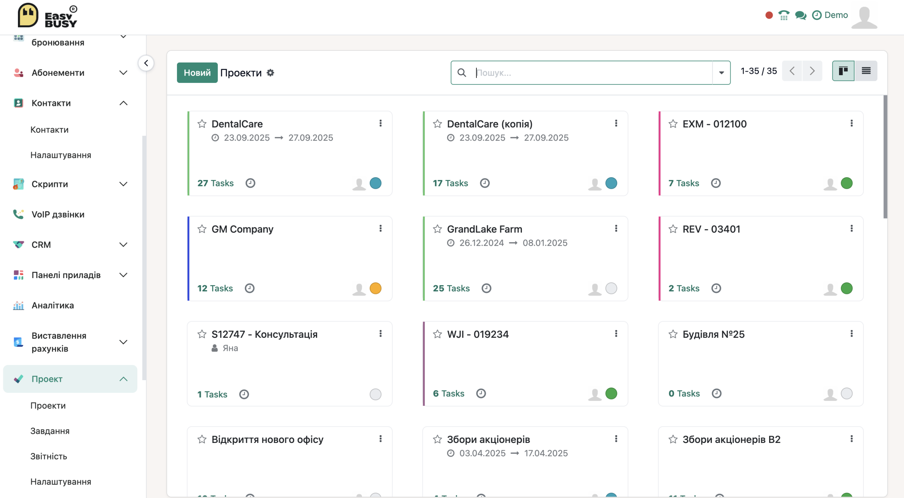Star the DentalCare project as favorite
Viewport: 904px width, 498px height.
click(x=202, y=124)
